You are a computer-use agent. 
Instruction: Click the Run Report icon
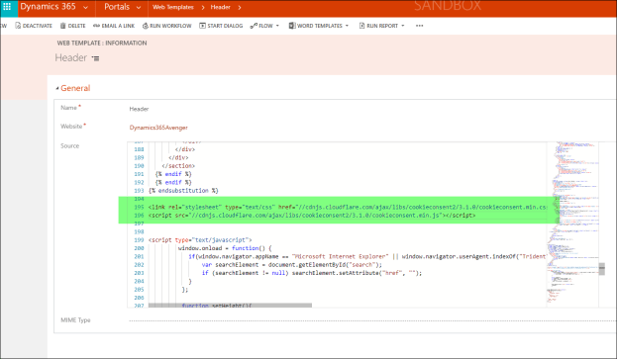tap(362, 26)
